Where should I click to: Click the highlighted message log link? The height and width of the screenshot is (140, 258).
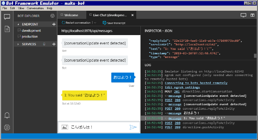[175, 118]
